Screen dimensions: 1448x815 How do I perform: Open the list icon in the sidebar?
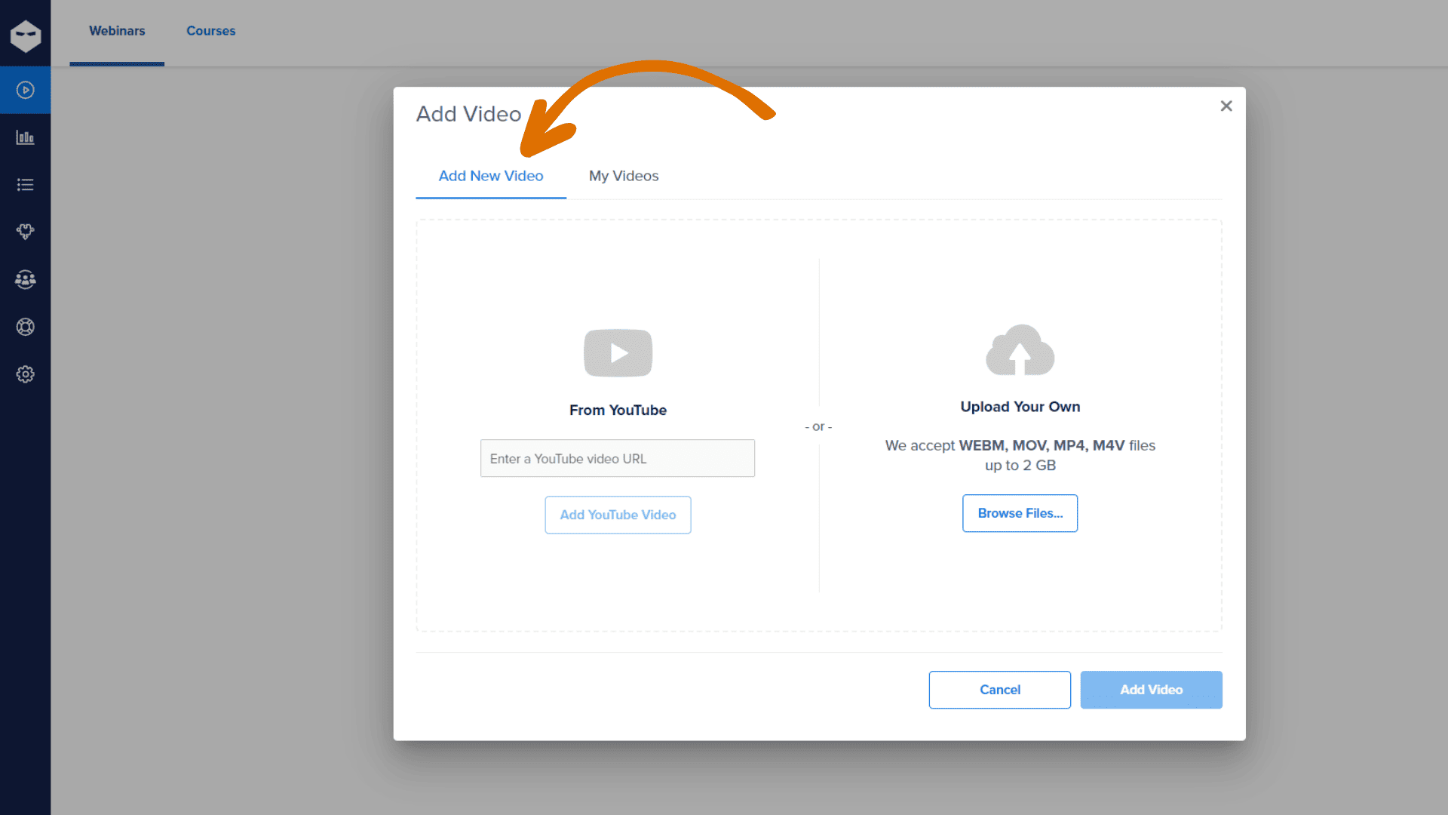click(x=26, y=185)
